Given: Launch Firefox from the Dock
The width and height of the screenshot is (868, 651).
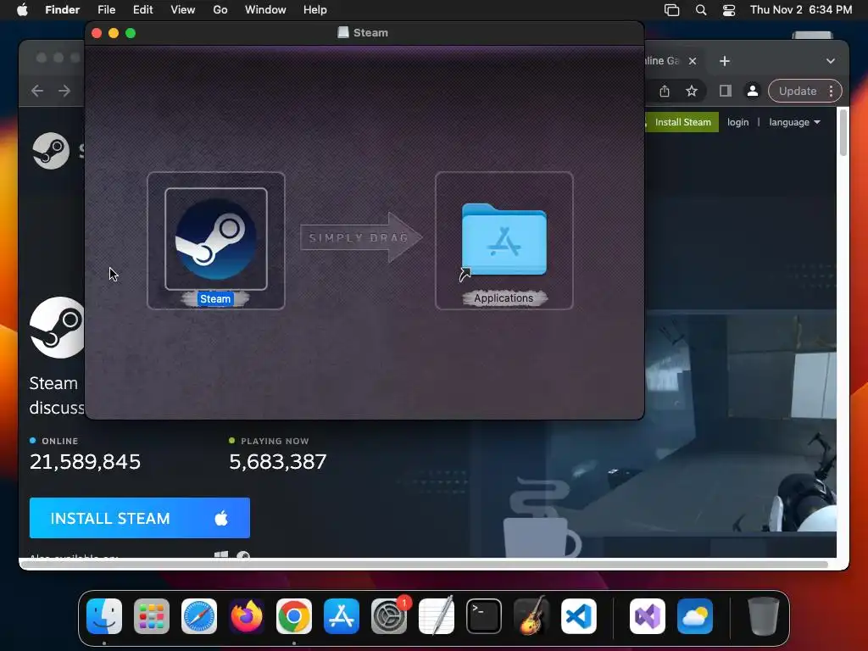Looking at the screenshot, I should click(247, 616).
